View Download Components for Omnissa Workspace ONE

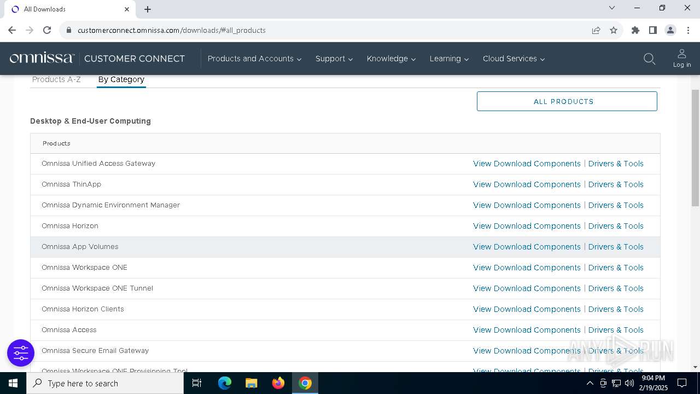(527, 268)
